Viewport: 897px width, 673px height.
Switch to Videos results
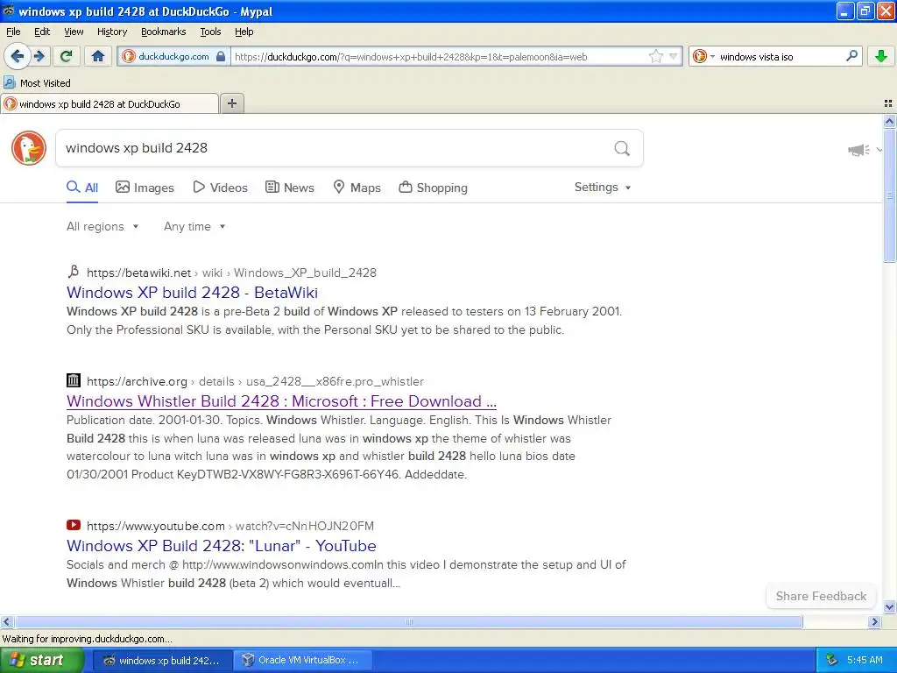pyautogui.click(x=220, y=188)
